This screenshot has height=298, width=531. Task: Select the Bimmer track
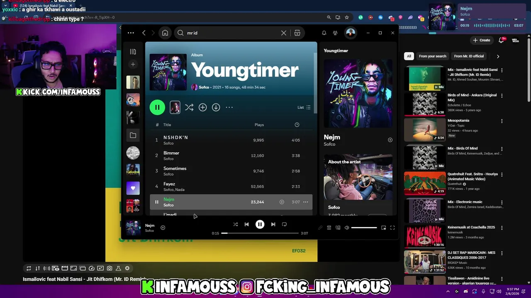231,156
